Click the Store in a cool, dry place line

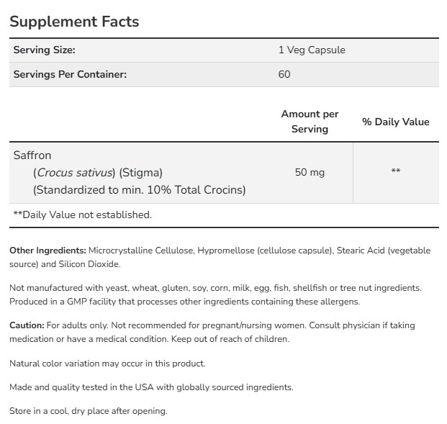pos(88,411)
